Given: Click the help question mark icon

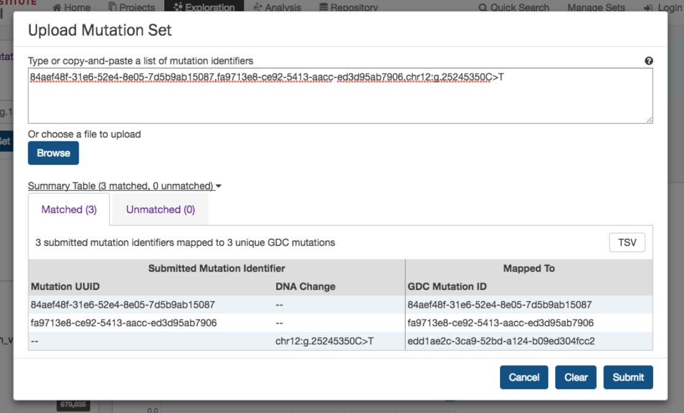Looking at the screenshot, I should pos(648,61).
